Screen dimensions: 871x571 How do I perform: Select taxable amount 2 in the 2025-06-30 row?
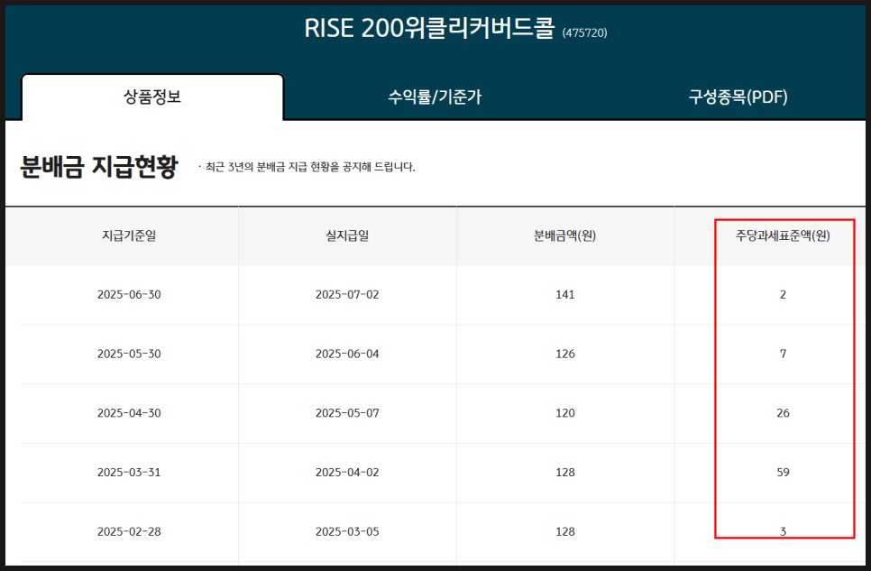click(x=783, y=295)
